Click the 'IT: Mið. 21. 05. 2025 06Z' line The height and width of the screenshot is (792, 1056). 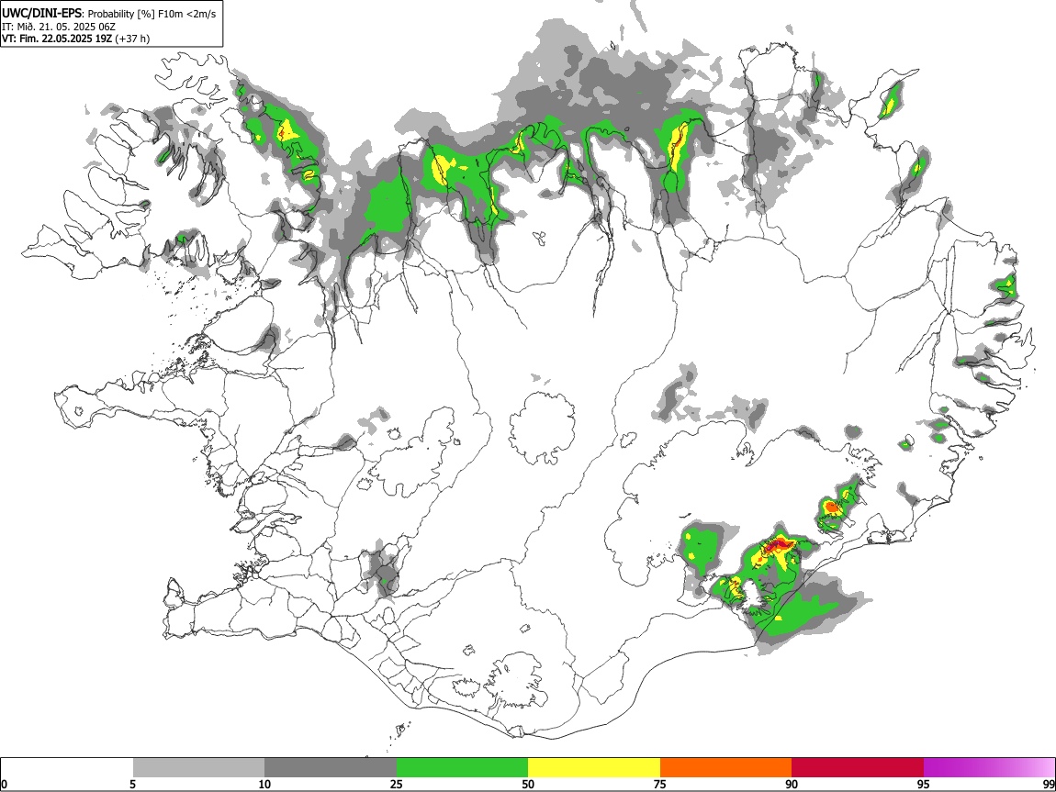[59, 27]
